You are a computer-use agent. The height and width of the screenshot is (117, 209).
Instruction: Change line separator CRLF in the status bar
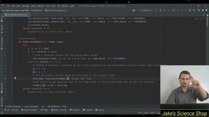coord(146,113)
